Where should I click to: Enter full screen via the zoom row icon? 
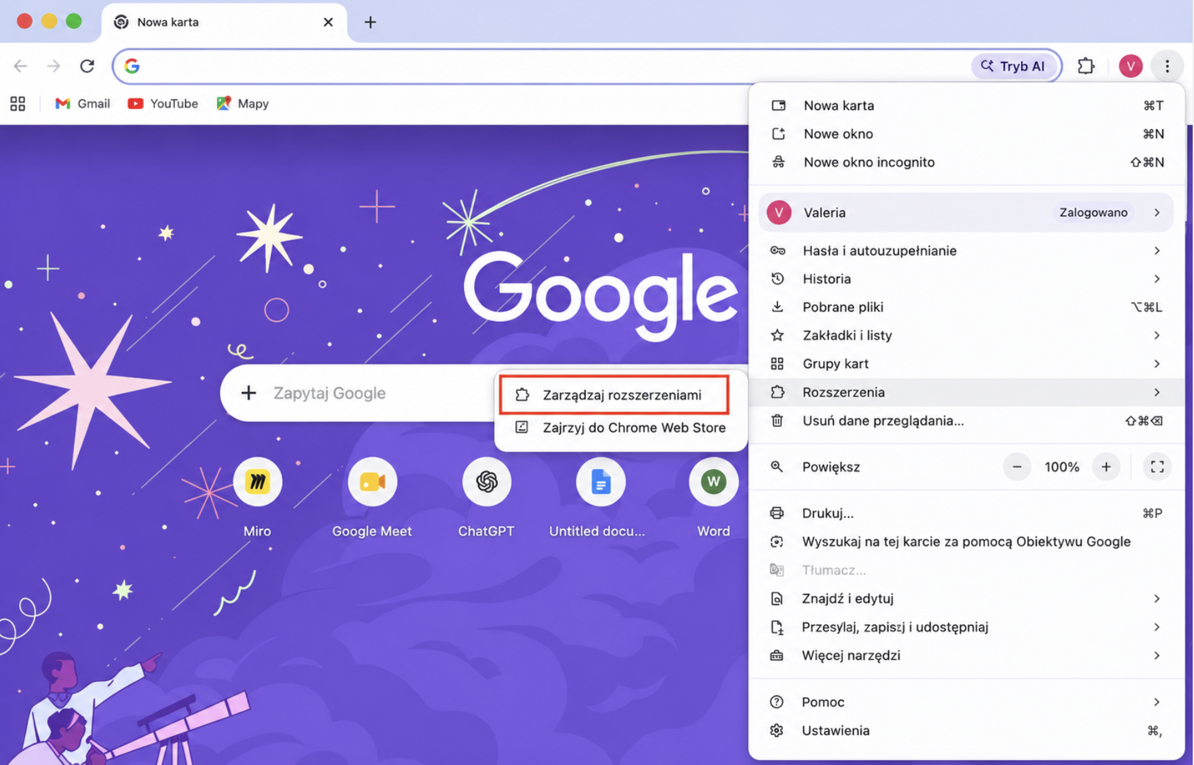click(x=1157, y=467)
